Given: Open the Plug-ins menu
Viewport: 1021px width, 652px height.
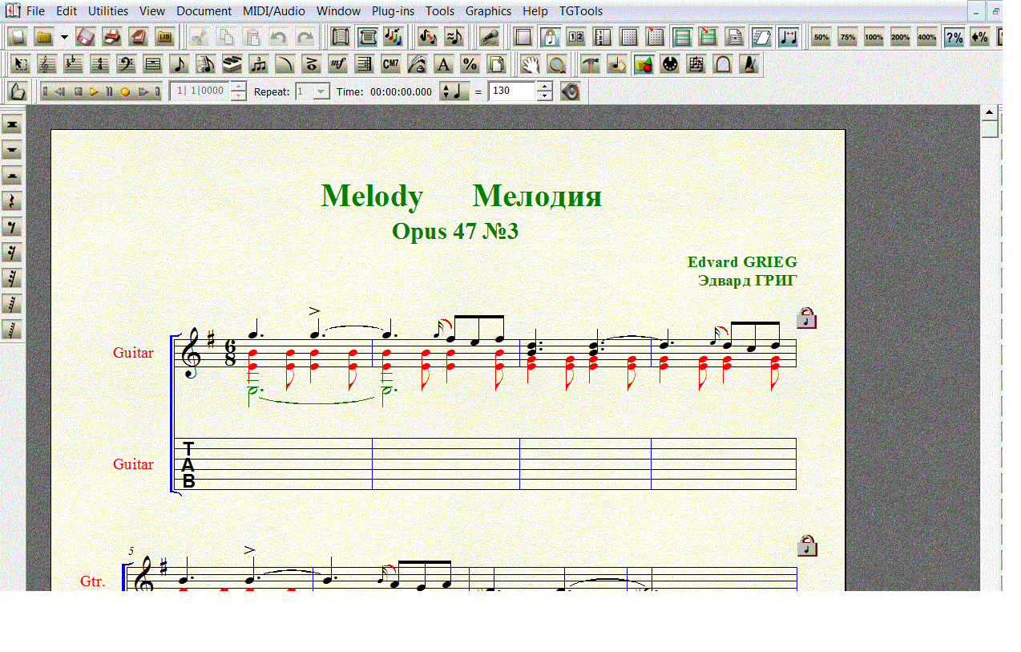Looking at the screenshot, I should (x=393, y=11).
